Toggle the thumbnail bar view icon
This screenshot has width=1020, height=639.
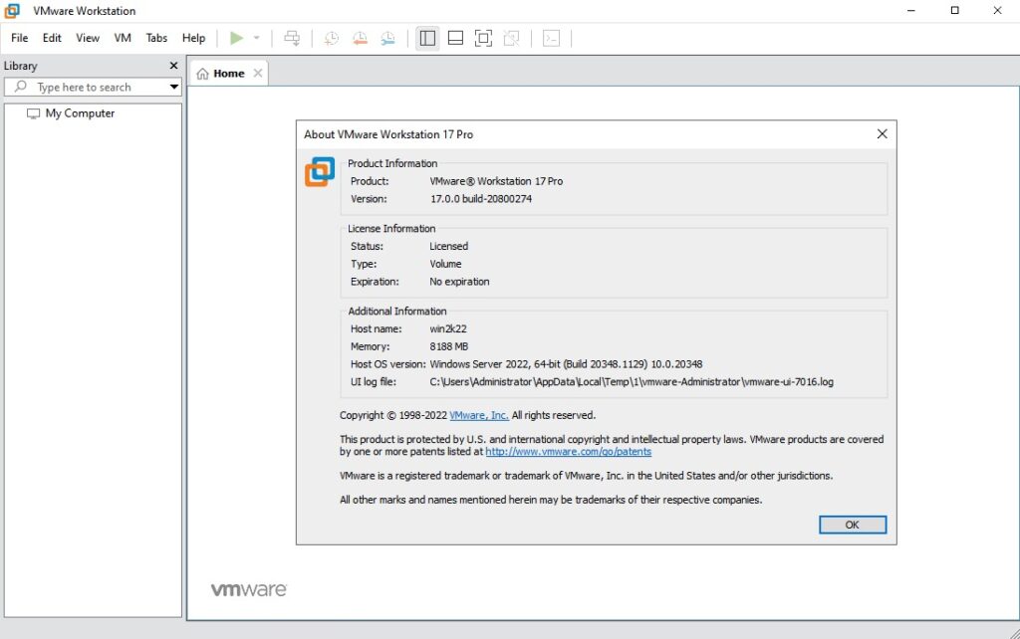[x=456, y=39]
